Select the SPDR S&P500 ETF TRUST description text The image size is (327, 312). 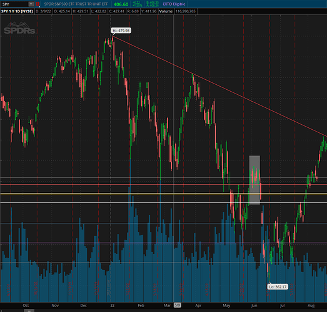[76, 4]
